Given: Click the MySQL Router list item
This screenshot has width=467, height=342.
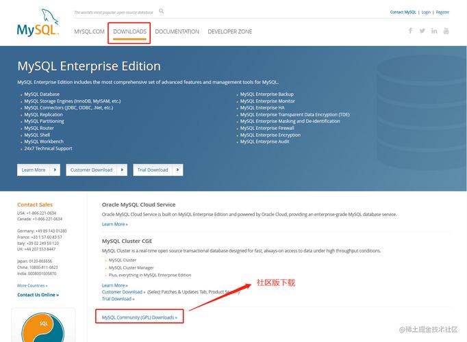Looking at the screenshot, I should (x=39, y=128).
